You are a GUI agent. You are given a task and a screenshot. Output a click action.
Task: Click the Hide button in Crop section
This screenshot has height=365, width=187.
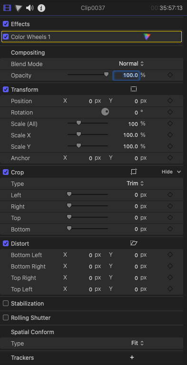coord(171,172)
